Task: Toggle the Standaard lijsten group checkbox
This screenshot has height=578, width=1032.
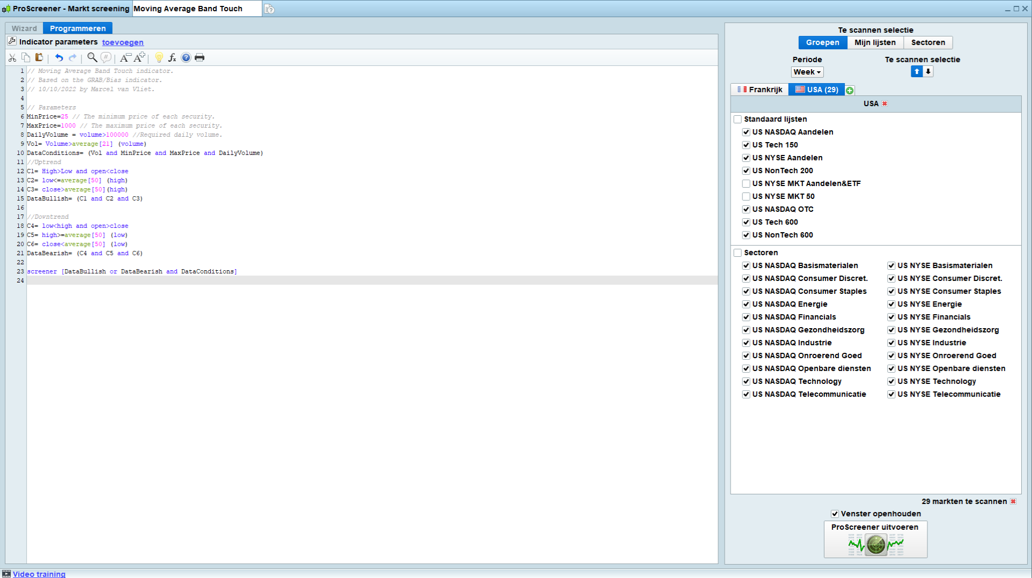Action: pyautogui.click(x=738, y=119)
